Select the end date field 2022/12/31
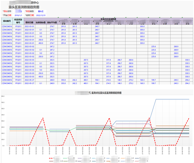Image resolution: width=194 pixels, height=163 pixels. (x=41, y=15)
